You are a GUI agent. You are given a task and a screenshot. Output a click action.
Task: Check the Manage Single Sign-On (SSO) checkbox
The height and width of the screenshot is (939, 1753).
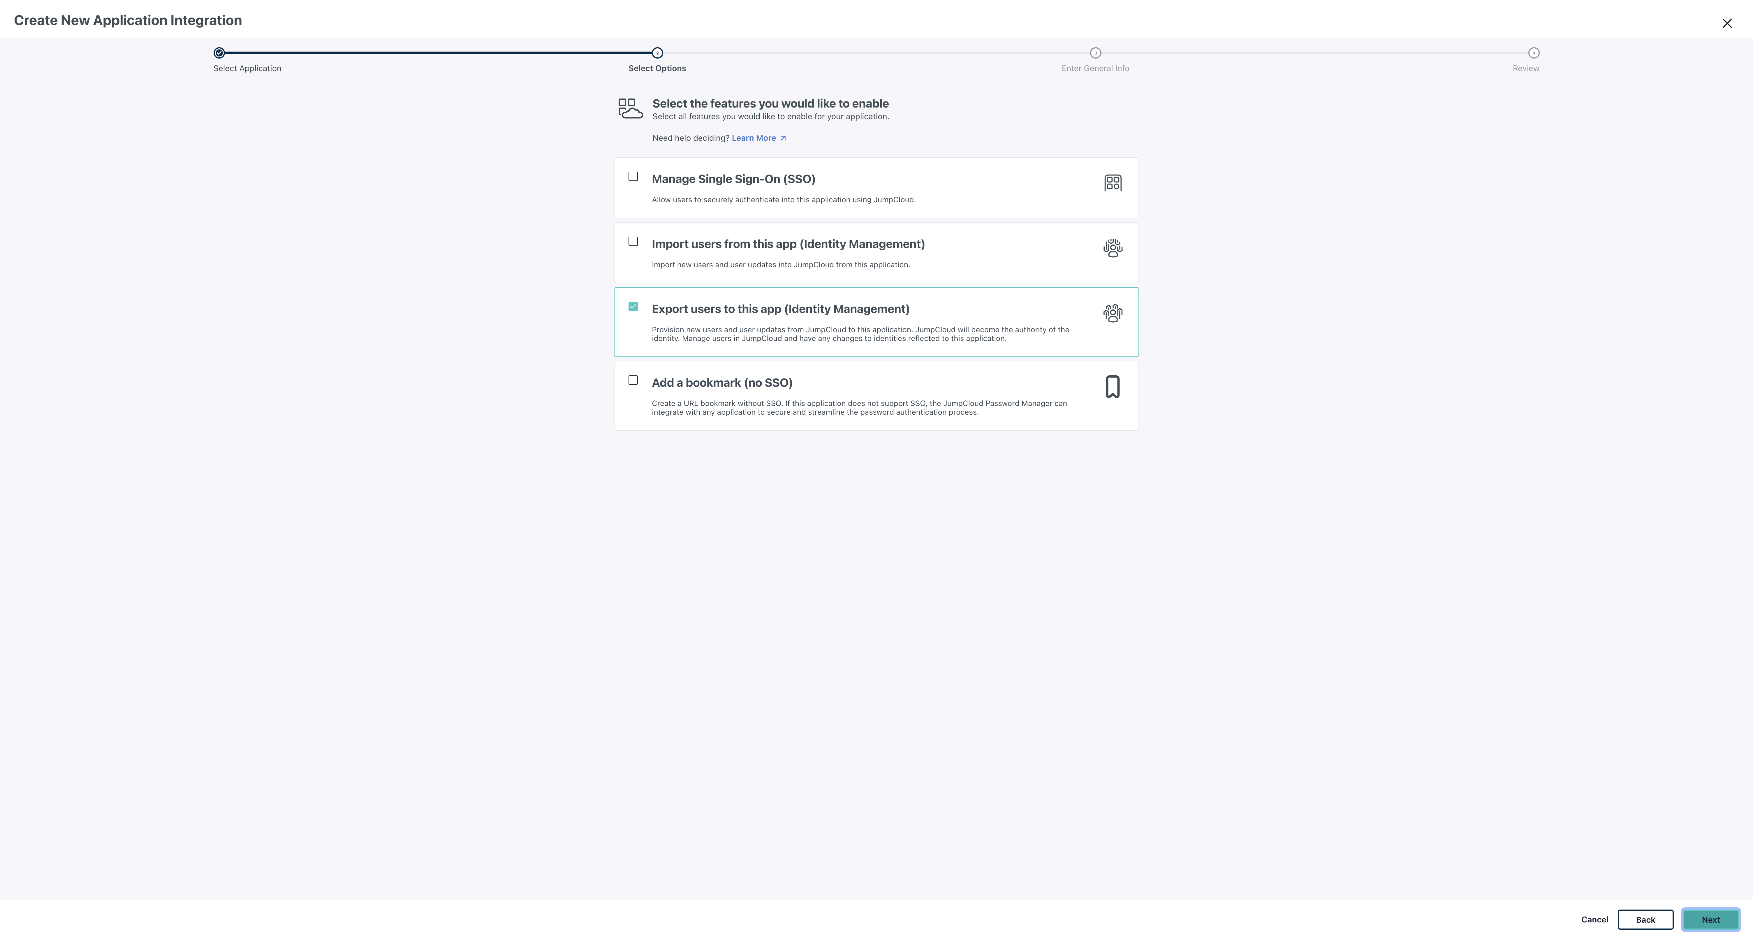pos(633,176)
